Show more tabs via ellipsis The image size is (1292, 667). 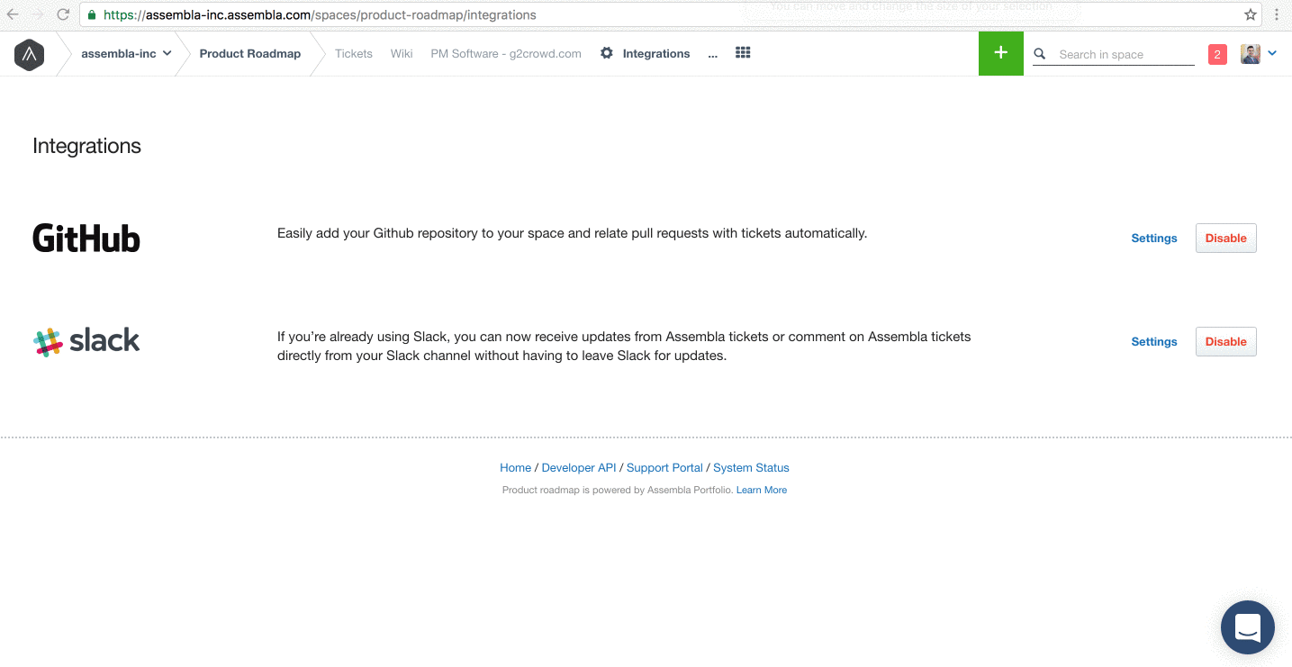[713, 54]
